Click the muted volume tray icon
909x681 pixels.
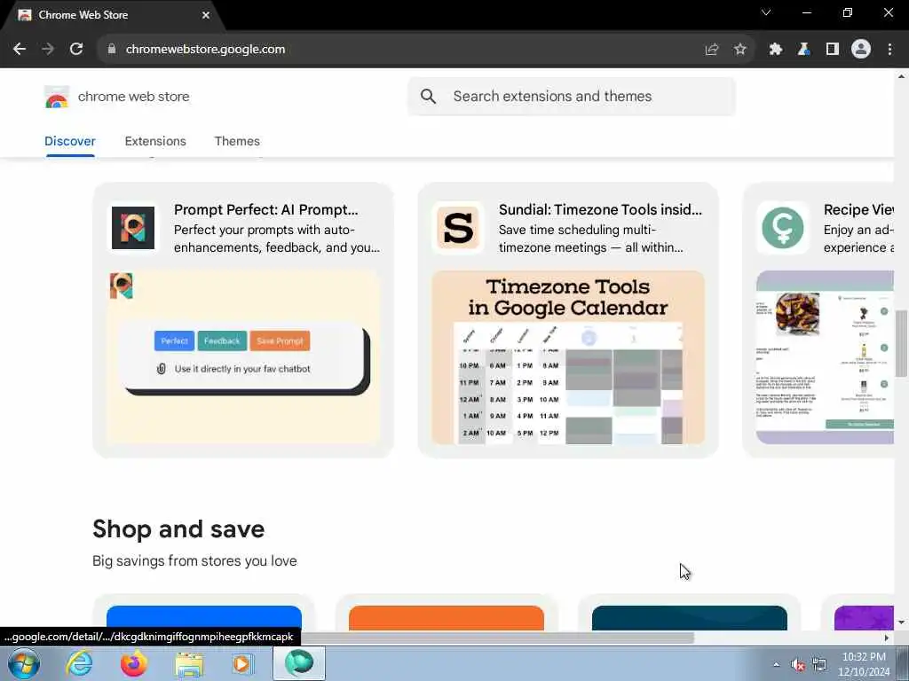point(798,665)
